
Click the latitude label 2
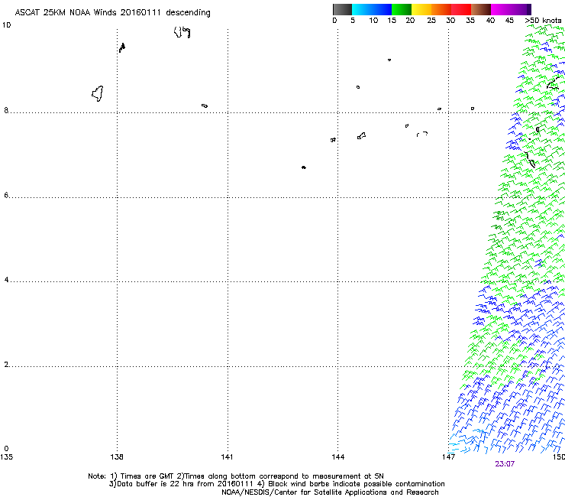pos(6,364)
